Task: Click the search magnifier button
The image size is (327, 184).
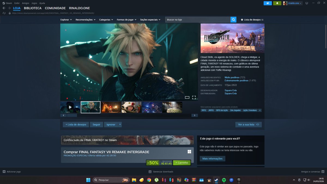Action: click(233, 20)
